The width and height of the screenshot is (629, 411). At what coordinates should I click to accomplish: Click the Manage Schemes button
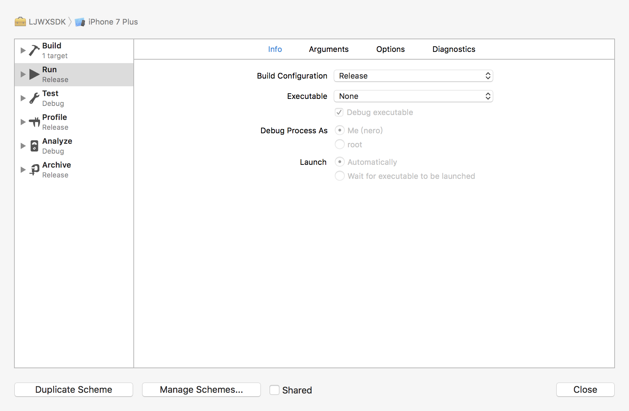point(201,390)
